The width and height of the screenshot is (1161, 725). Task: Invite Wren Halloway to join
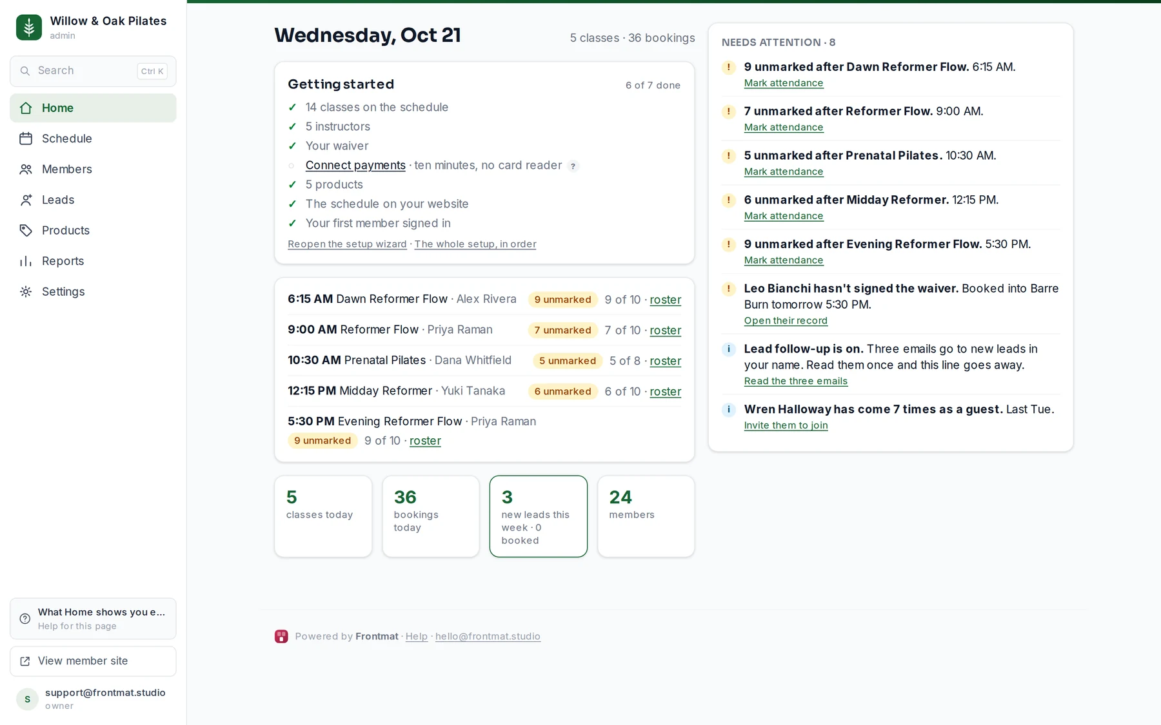(786, 425)
